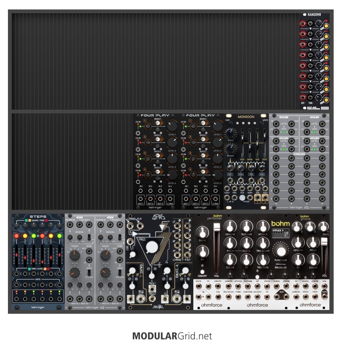Image resolution: width=345 pixels, height=344 pixels.
Task: Click the first red stage LED button on STEPS
Action: [17, 236]
